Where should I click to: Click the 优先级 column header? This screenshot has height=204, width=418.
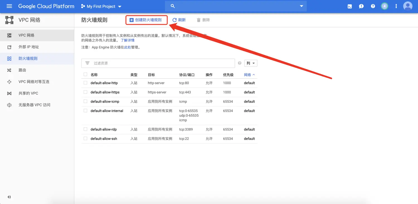228,75
